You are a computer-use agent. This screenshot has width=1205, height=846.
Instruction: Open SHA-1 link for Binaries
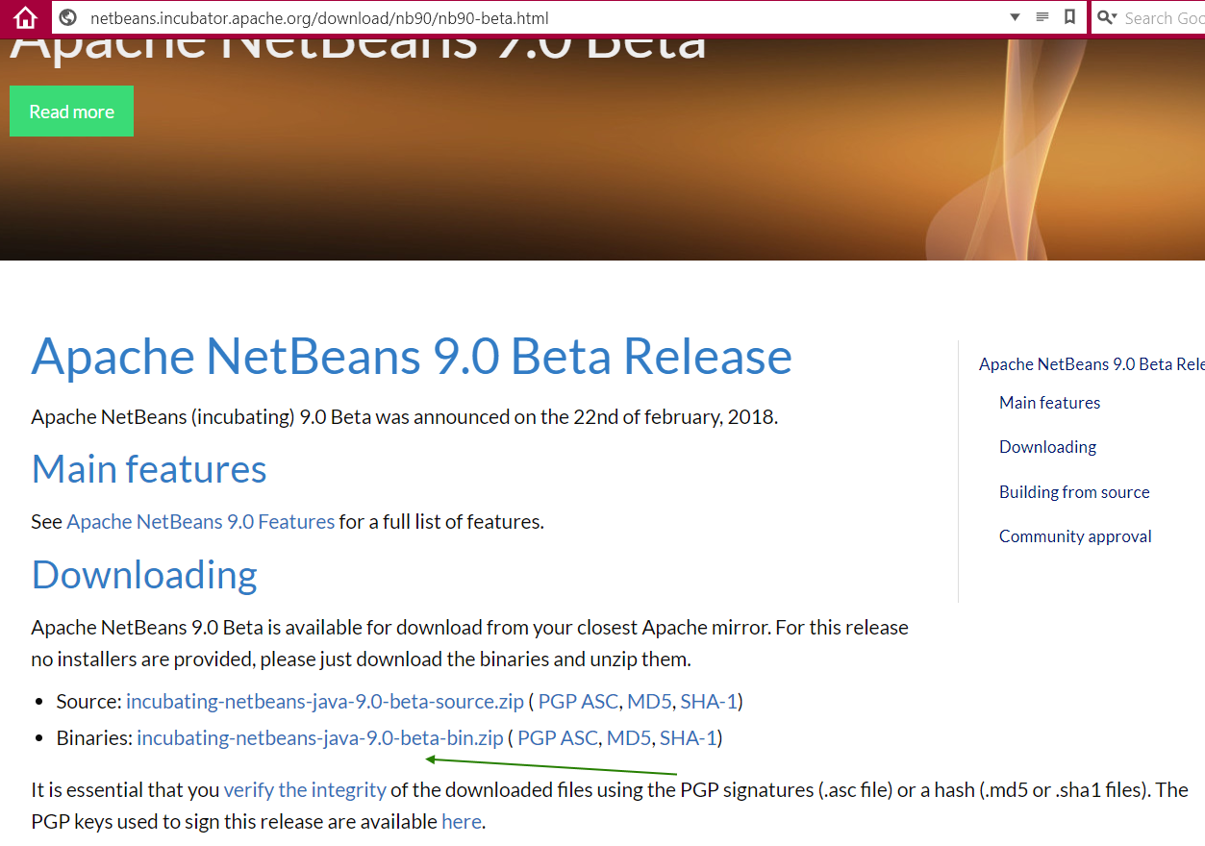click(689, 737)
